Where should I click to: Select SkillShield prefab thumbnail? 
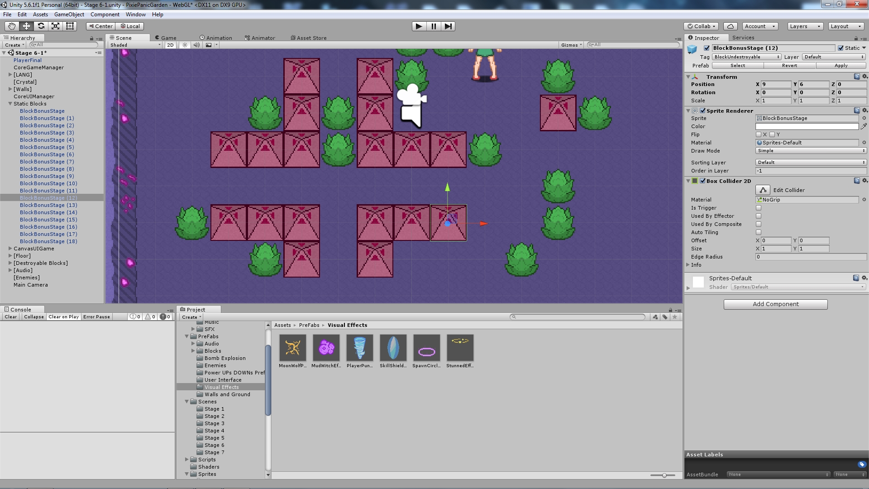(x=393, y=348)
